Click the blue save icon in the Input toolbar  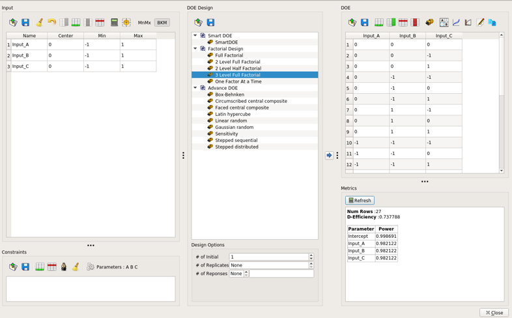(x=25, y=23)
